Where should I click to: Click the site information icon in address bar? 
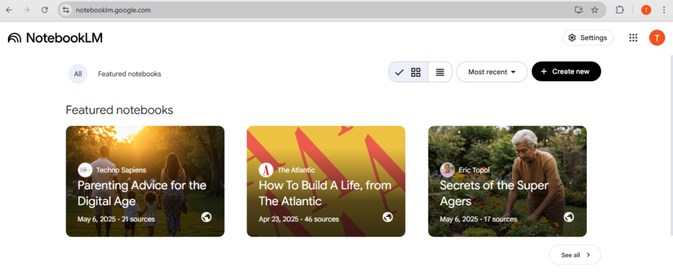click(x=66, y=10)
